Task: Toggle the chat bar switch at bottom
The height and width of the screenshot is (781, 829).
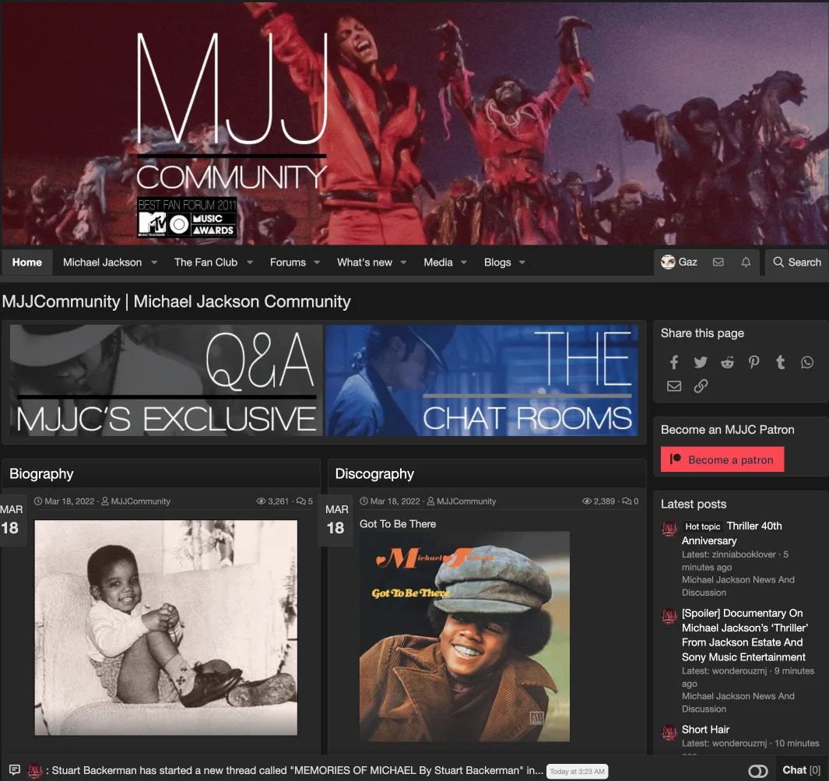Action: (757, 771)
